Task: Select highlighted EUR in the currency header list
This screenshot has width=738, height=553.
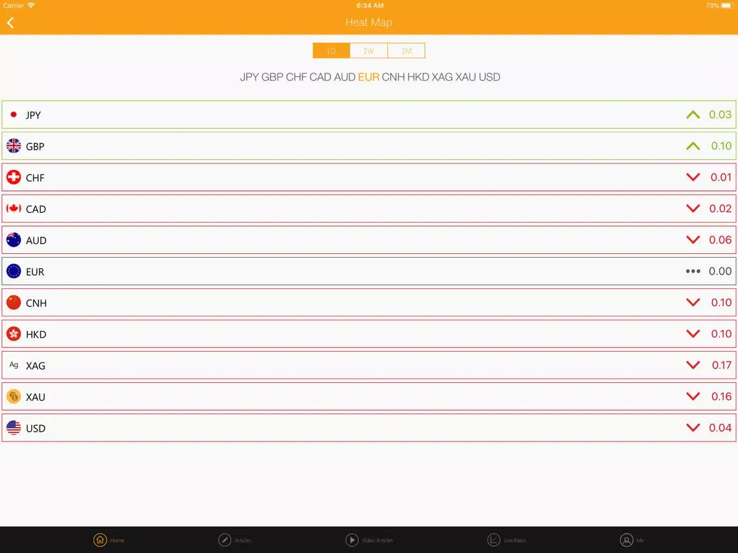Action: click(368, 77)
